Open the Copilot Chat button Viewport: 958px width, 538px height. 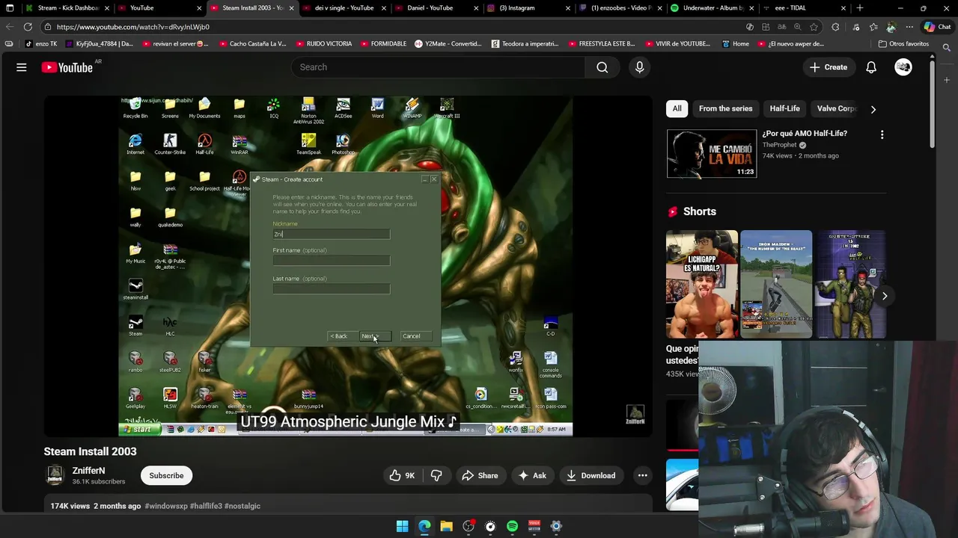937,27
